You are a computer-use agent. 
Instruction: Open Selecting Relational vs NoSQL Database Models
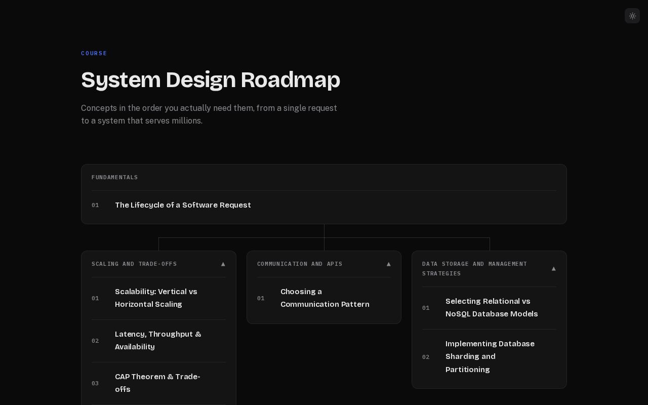click(x=489, y=308)
